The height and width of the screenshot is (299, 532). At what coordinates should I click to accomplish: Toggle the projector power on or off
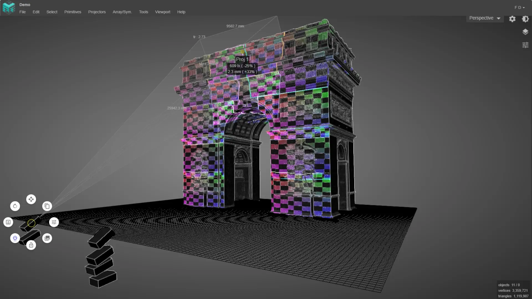tap(15, 238)
